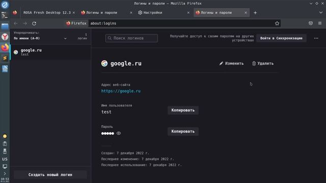Select the google.ru login entry in list

[x=50, y=52]
